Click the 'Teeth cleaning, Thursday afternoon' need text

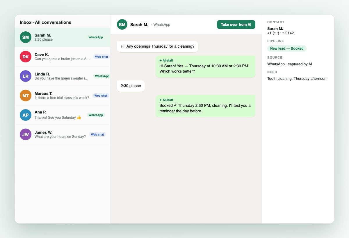297,79
